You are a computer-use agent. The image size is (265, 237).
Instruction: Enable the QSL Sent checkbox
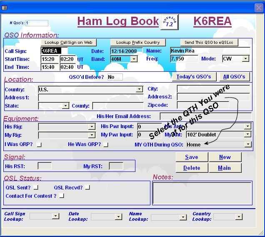pos(36,187)
